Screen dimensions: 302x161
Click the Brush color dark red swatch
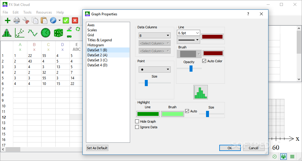coord(213,53)
